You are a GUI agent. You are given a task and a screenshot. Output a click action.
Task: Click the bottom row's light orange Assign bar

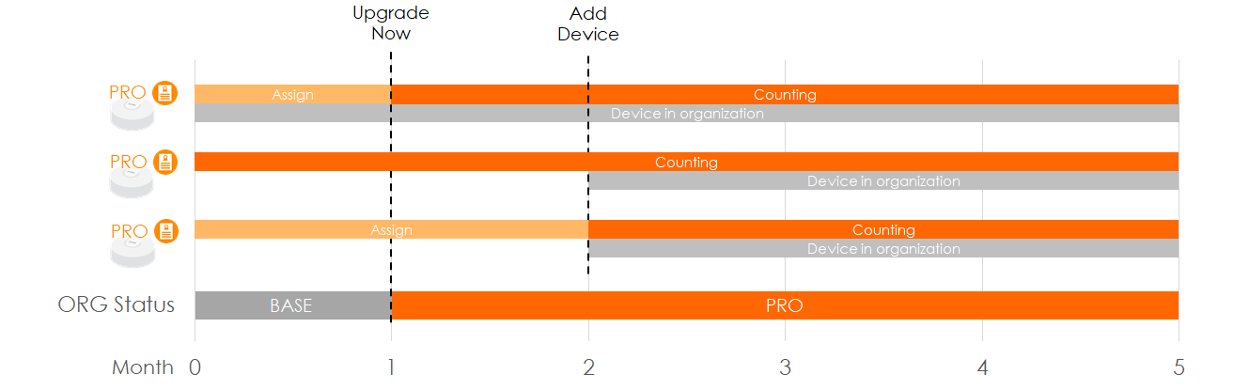(391, 229)
